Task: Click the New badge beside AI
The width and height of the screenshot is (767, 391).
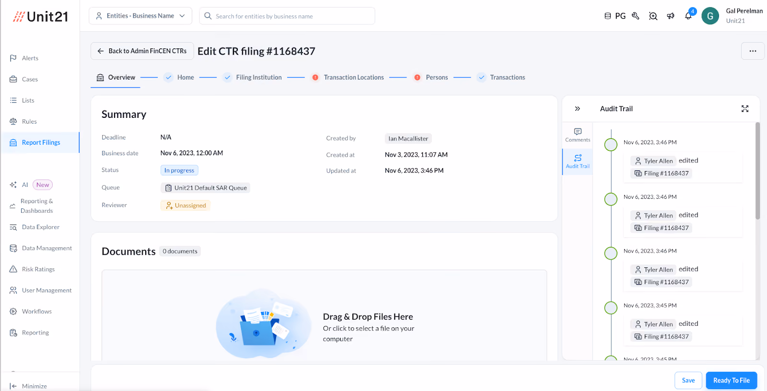Action: (43, 185)
